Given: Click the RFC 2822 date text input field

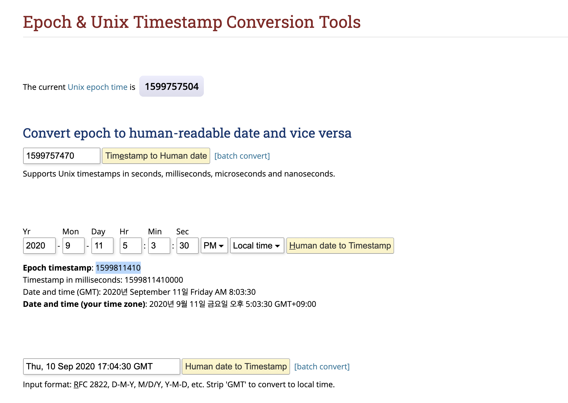Looking at the screenshot, I should pos(101,366).
